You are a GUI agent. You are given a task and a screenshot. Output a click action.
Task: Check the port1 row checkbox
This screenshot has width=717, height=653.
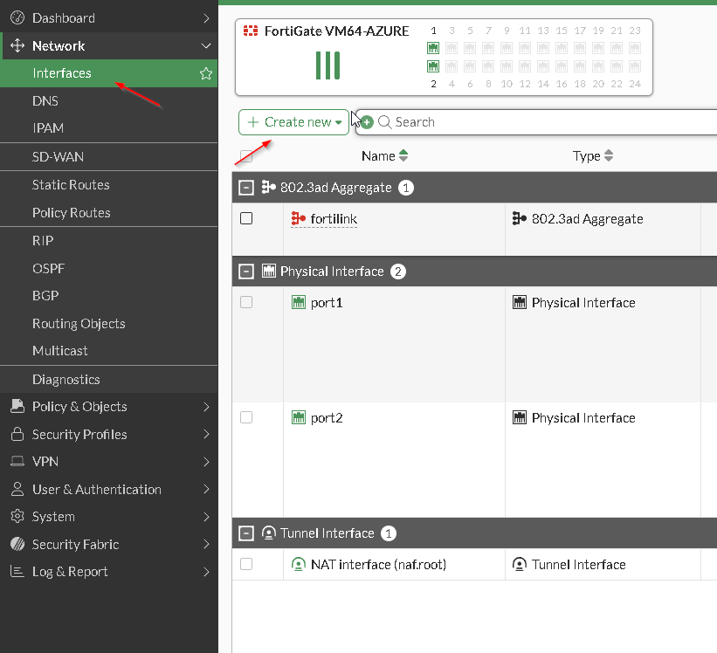click(246, 302)
